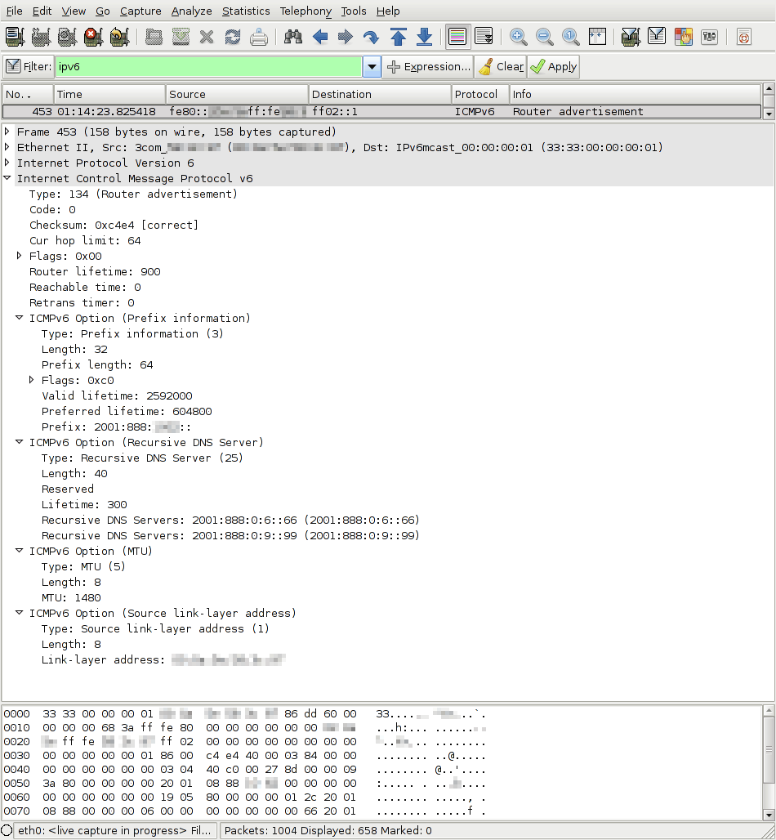The width and height of the screenshot is (776, 840).
Task: Click the hex pane vertical scrollbar
Action: (769, 763)
